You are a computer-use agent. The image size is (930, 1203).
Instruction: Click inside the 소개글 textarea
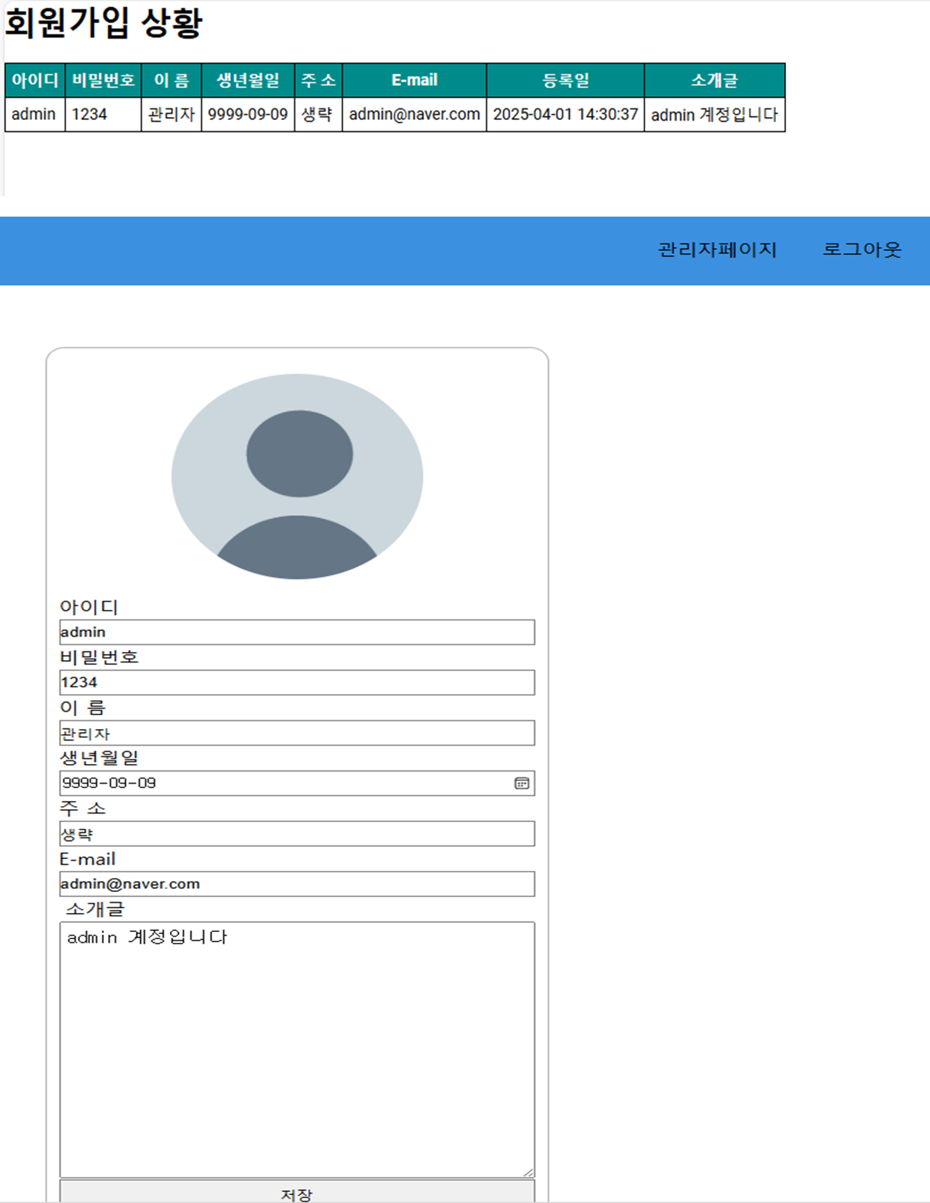(297, 1050)
